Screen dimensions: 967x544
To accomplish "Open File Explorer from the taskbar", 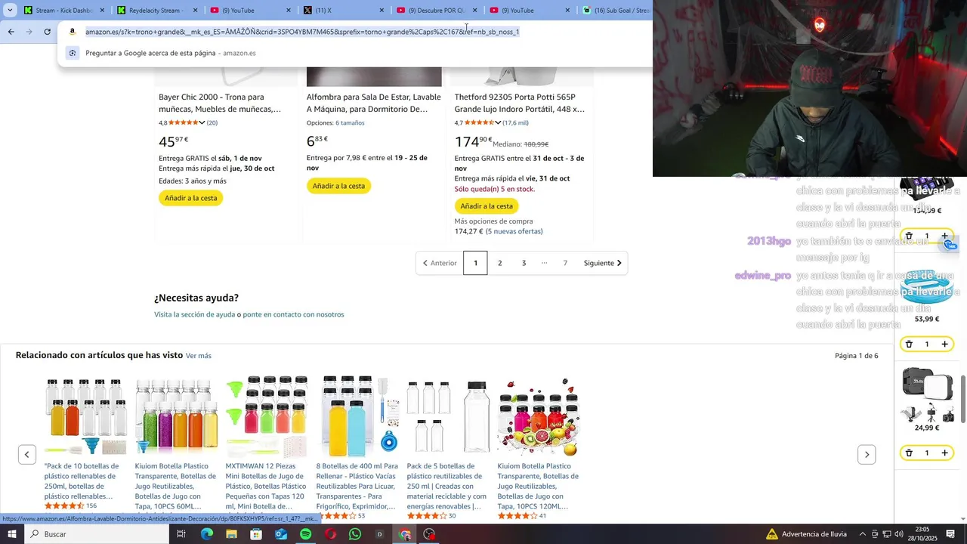I will (231, 534).
